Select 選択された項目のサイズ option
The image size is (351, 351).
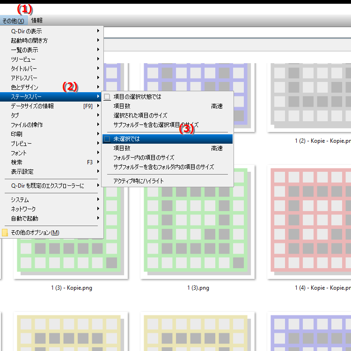(x=168, y=116)
